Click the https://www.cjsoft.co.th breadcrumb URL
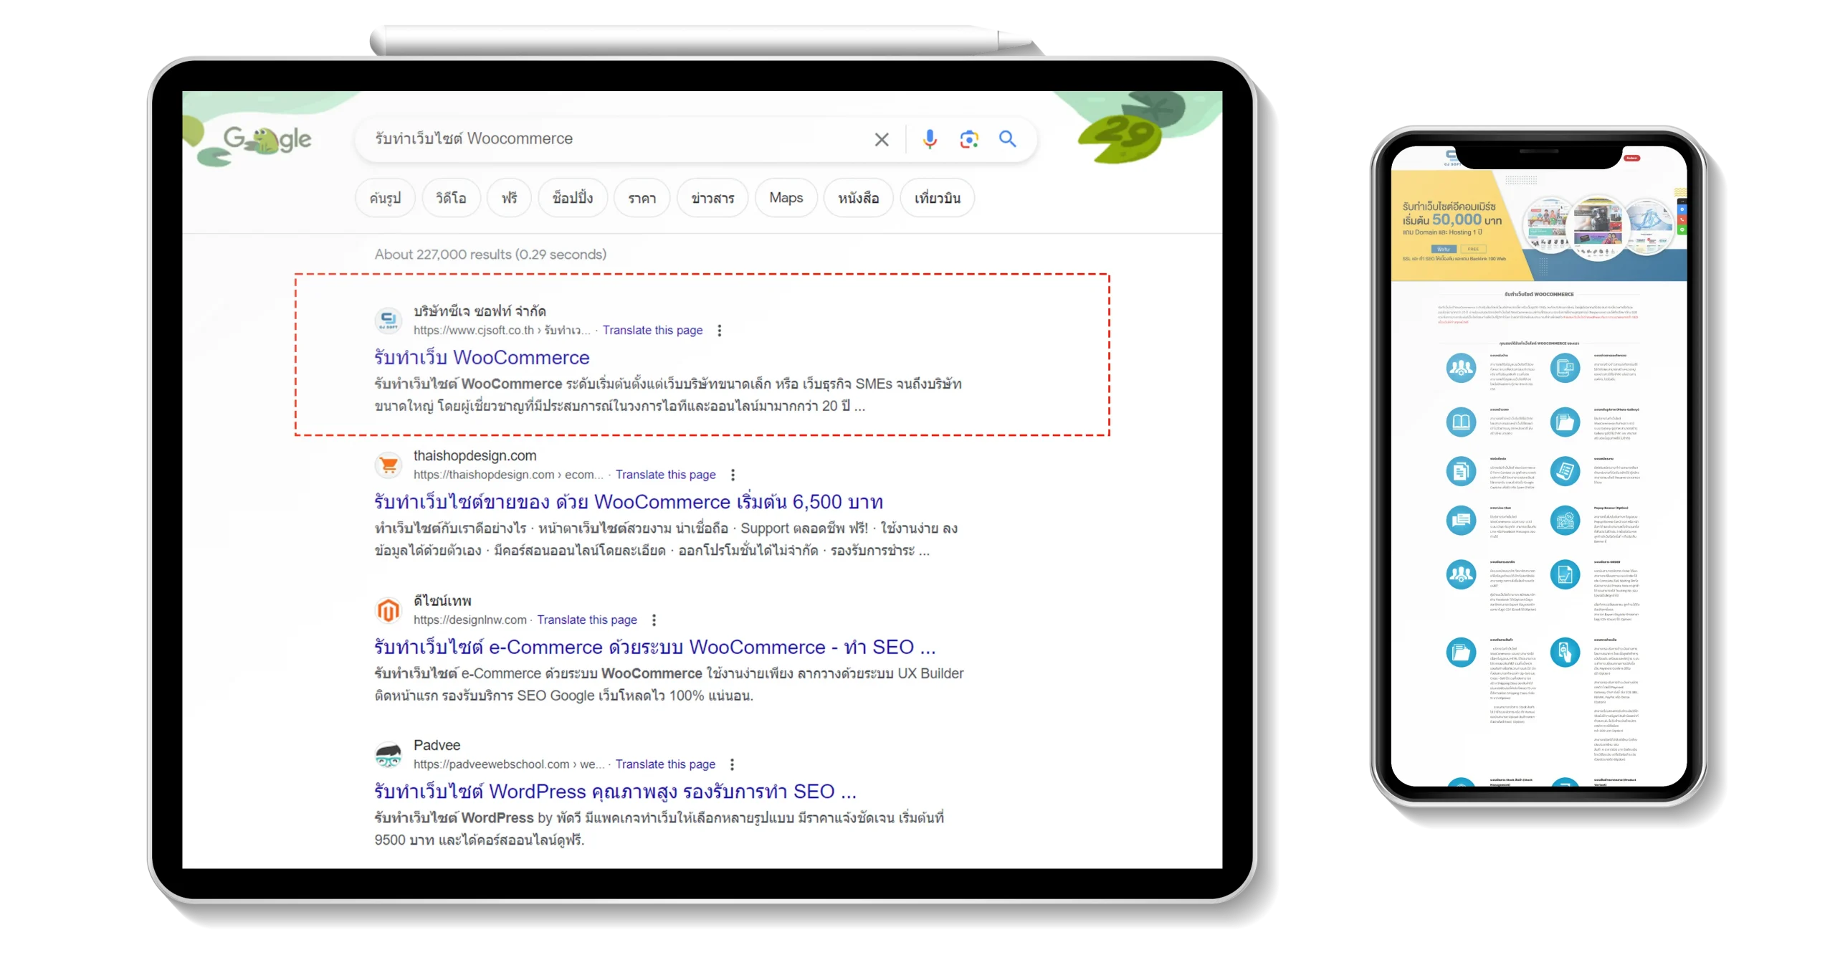 [x=501, y=331]
